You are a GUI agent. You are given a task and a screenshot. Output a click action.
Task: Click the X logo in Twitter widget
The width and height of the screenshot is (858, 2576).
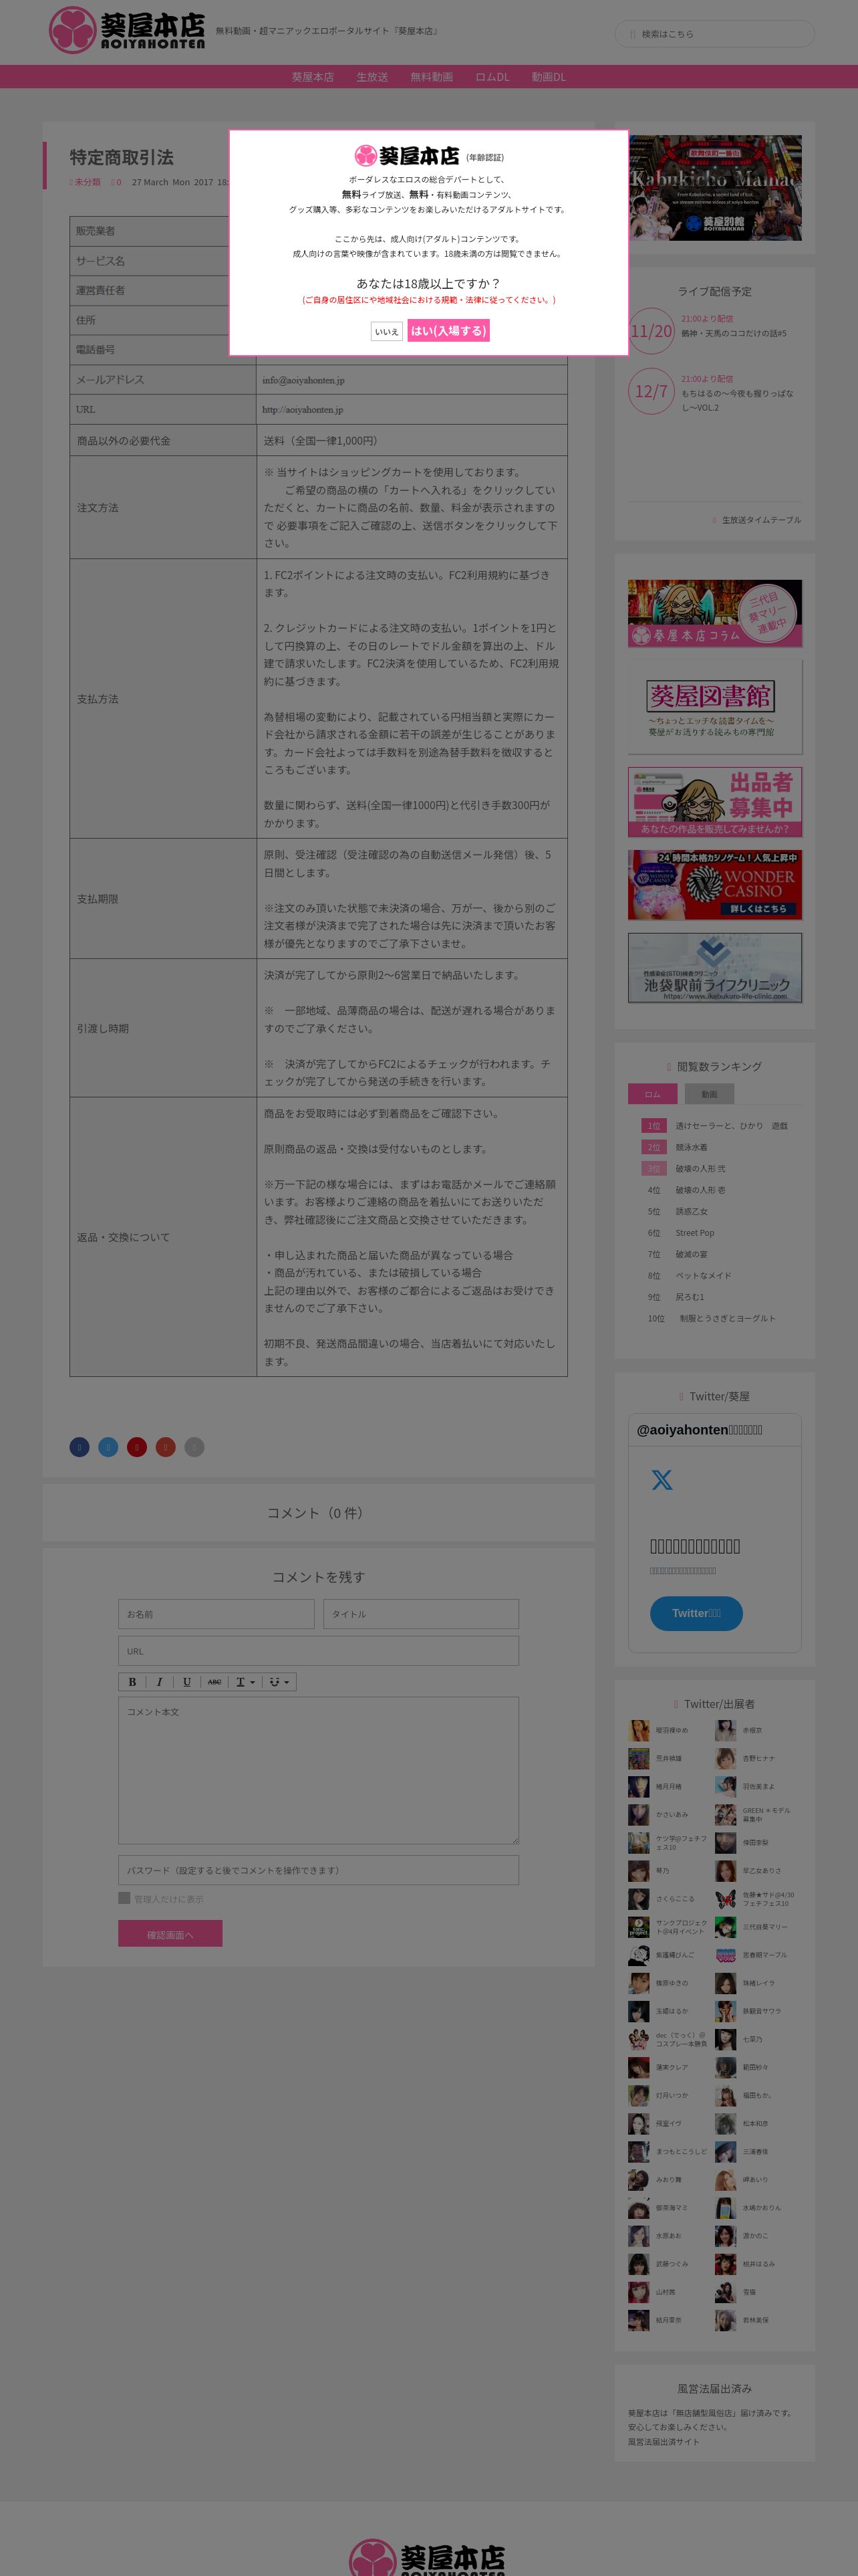pos(662,1479)
